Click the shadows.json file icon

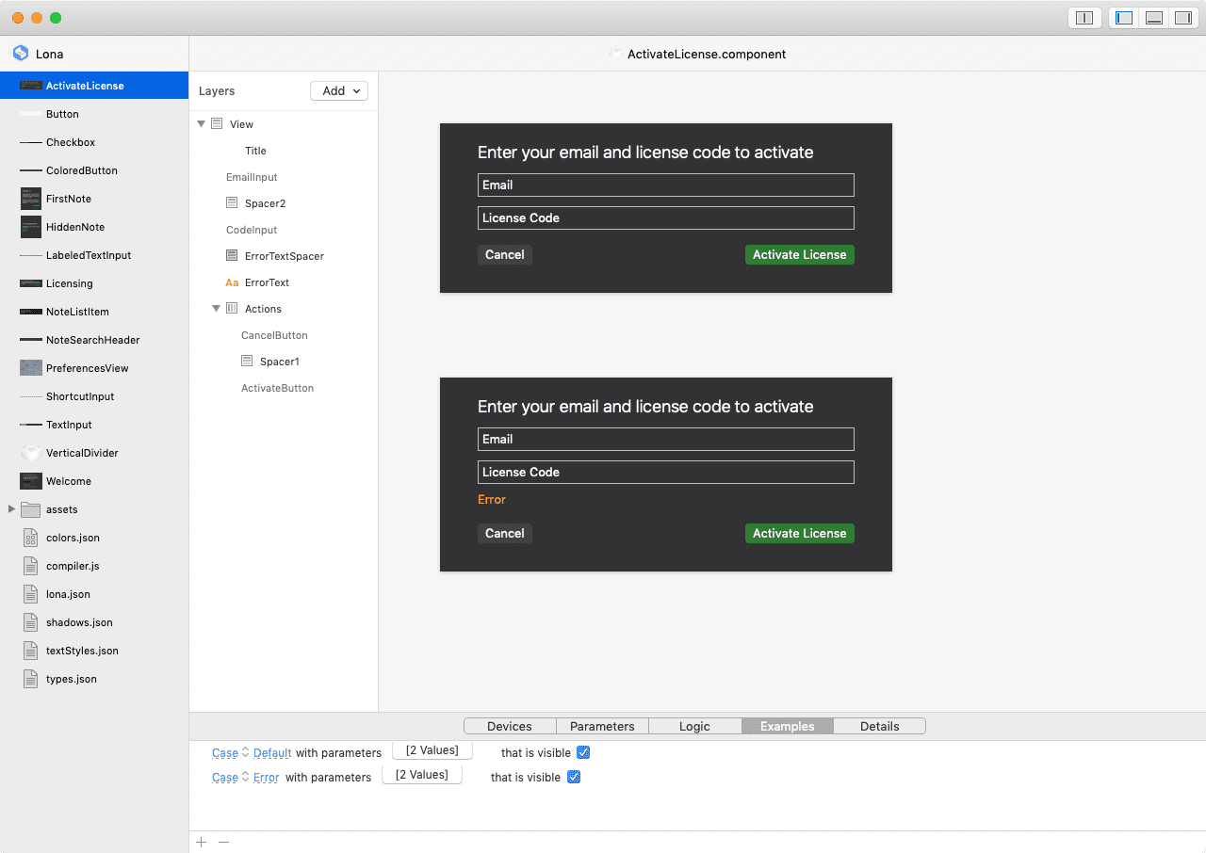coord(31,622)
